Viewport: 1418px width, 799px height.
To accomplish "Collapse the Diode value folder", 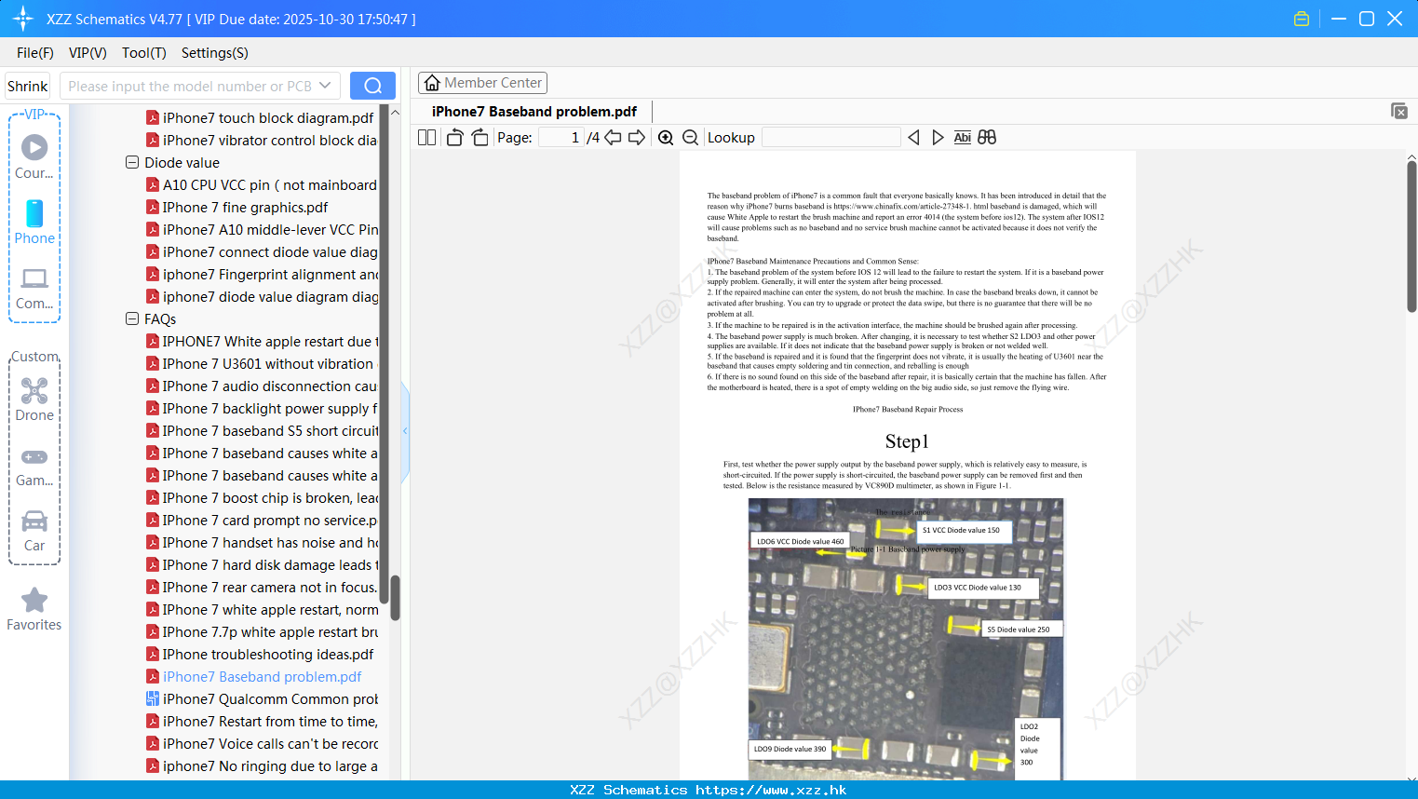I will [x=132, y=162].
